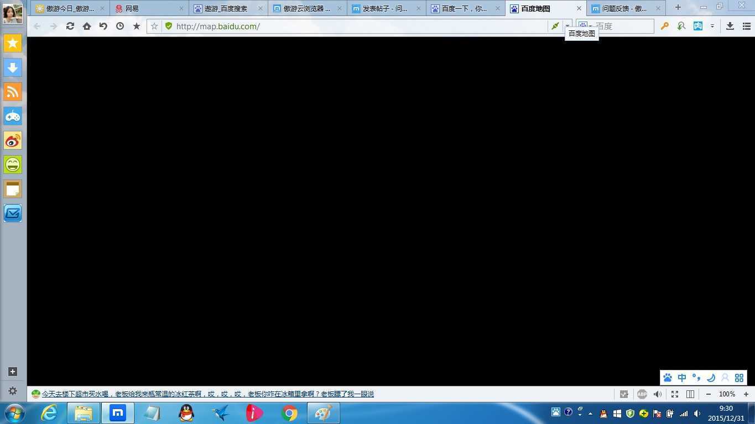
Task: Open browsing history clock icon
Action: coord(120,26)
